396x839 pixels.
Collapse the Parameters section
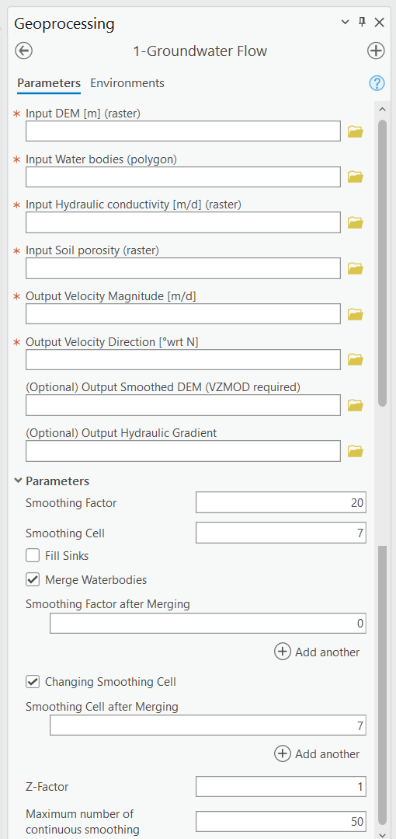19,481
